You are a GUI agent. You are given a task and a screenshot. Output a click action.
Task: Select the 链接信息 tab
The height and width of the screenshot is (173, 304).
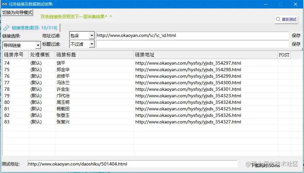tap(31, 28)
